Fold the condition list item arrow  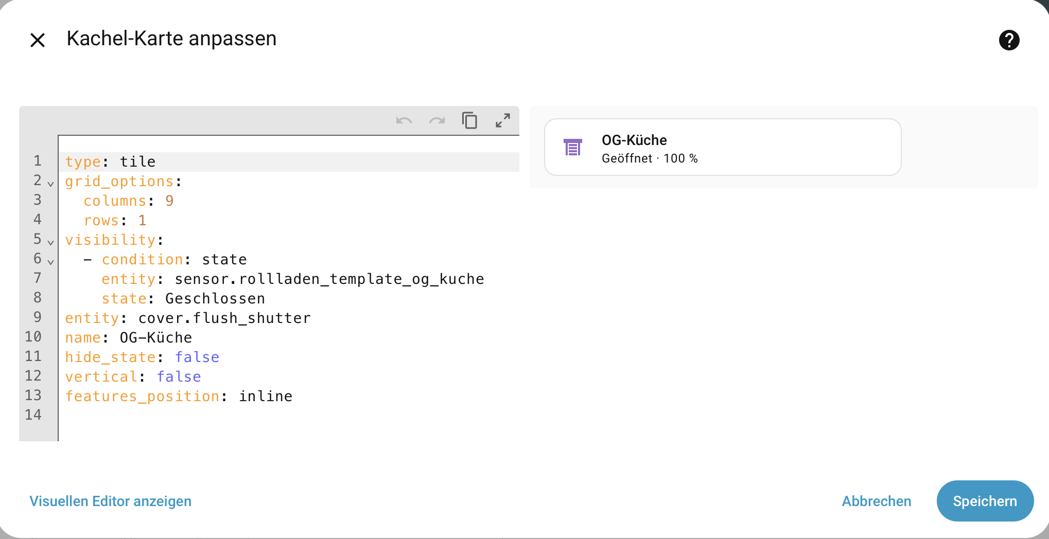50,262
